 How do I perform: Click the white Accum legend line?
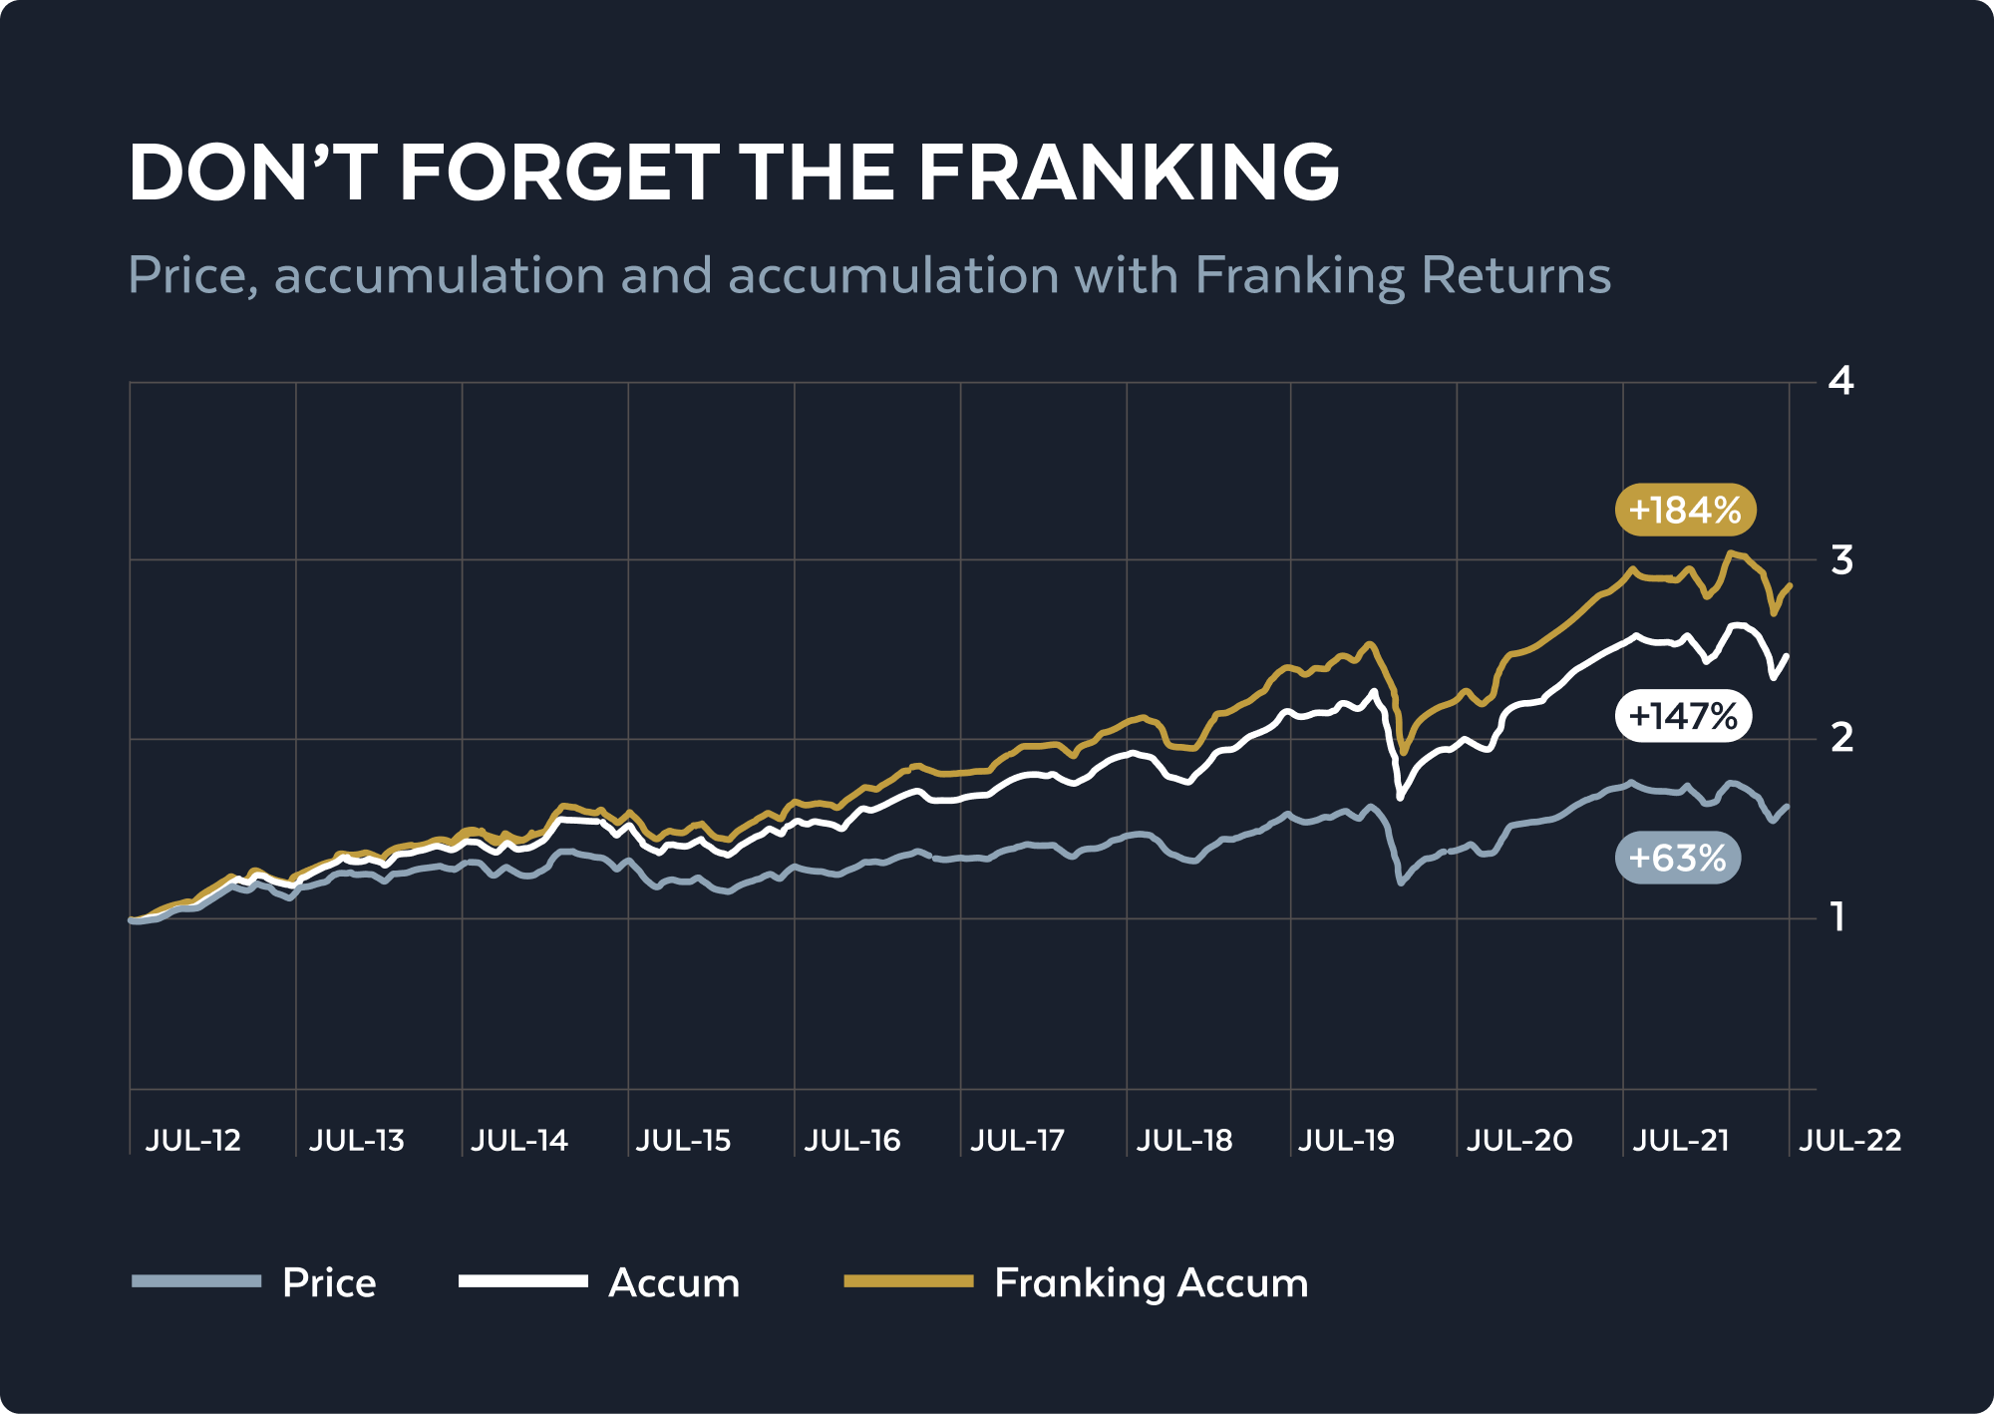point(522,1281)
